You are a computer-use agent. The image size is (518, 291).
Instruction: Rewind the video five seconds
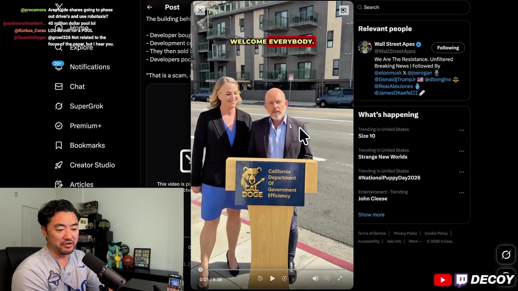[x=260, y=278]
